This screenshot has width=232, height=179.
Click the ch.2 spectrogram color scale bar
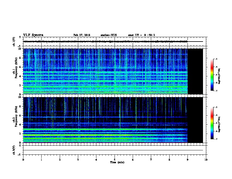(212, 123)
